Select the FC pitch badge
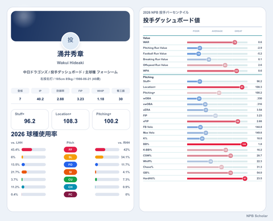The height and width of the screenshot is (221, 273). point(71,194)
